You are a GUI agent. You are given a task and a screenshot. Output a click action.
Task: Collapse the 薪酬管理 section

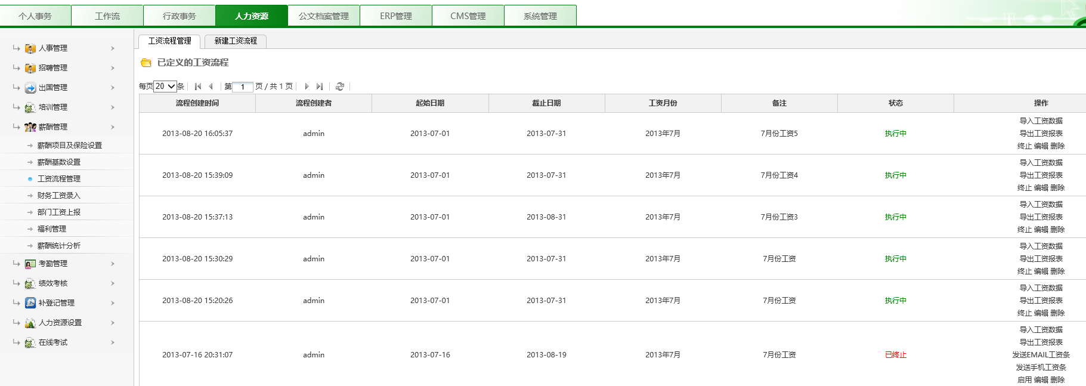113,127
